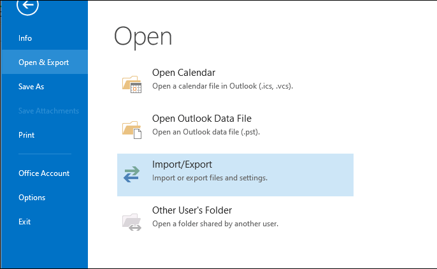Click 'Open a calendar file in Outlook' description
This screenshot has height=269, width=437.
point(222,86)
